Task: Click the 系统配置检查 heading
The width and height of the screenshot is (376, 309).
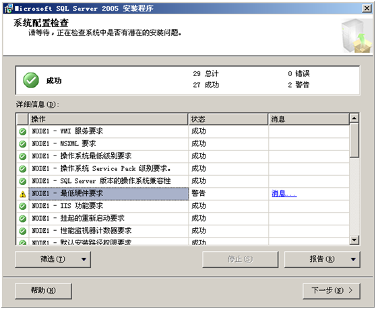Action: [x=40, y=23]
